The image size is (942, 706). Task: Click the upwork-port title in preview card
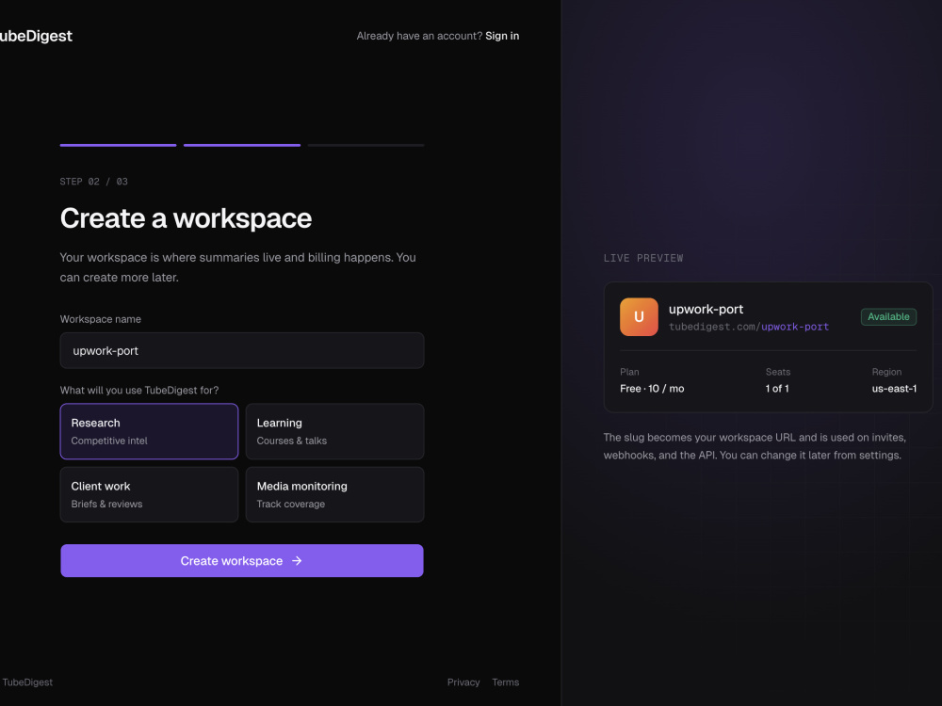706,309
